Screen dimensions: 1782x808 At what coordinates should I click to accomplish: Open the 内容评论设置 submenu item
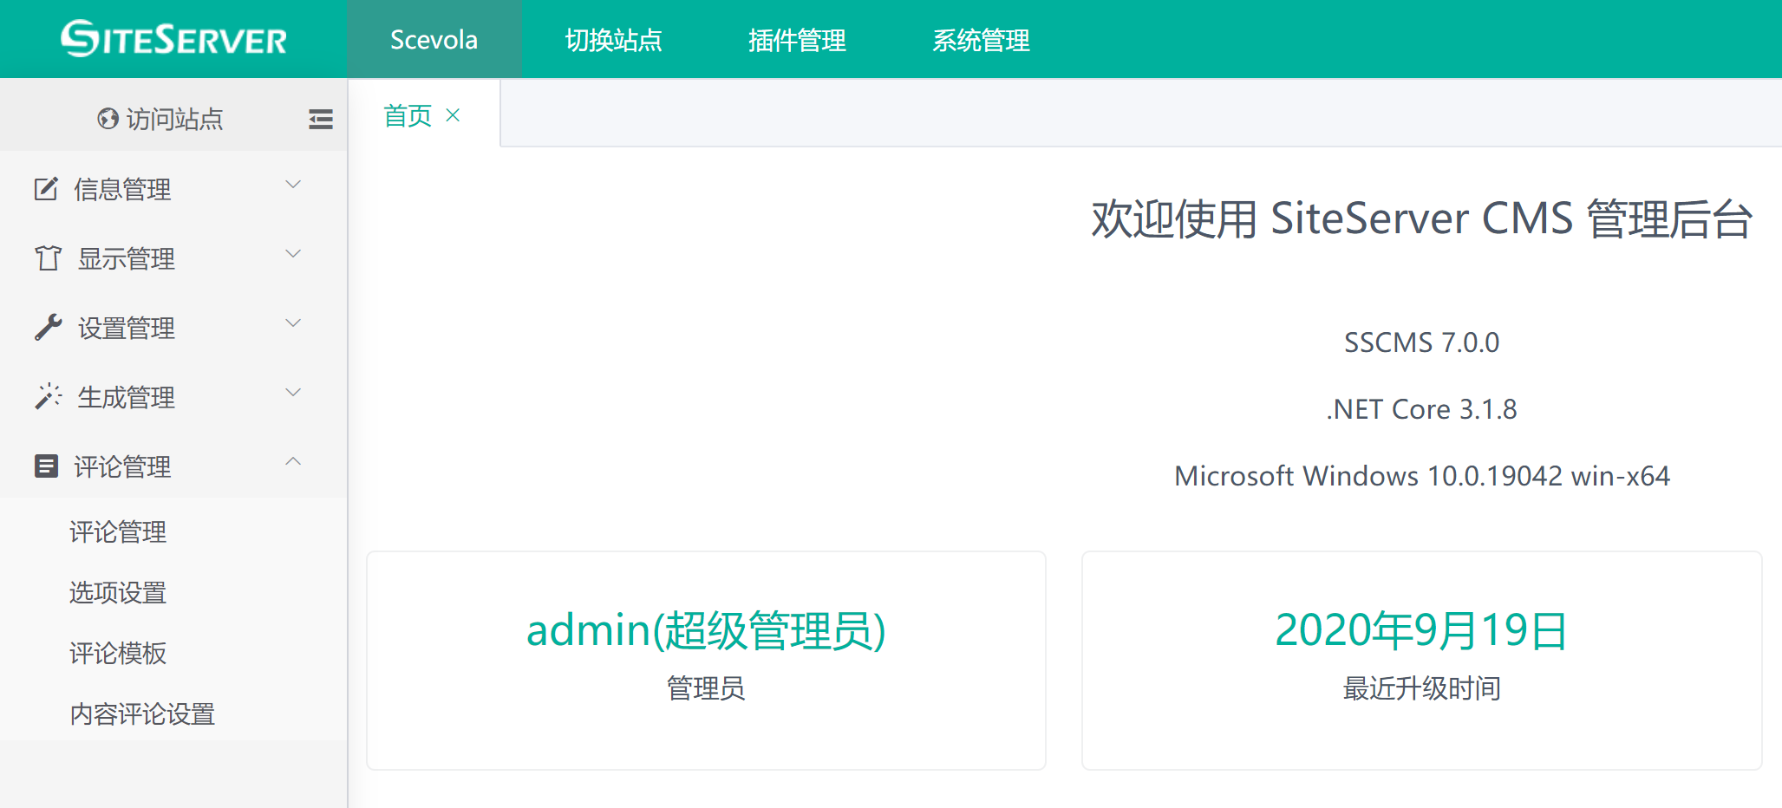click(142, 714)
